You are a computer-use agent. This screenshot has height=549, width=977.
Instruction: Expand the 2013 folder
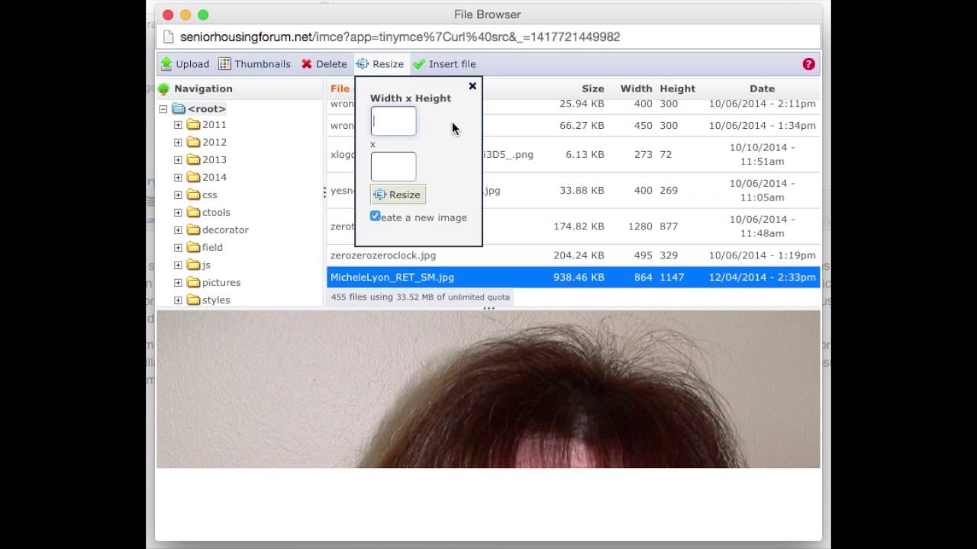(178, 160)
